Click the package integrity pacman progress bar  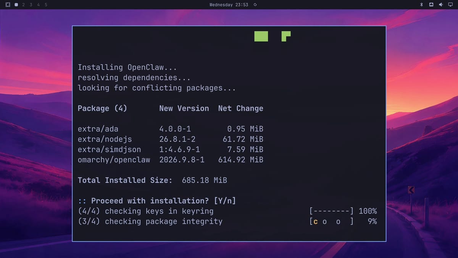coord(331,221)
